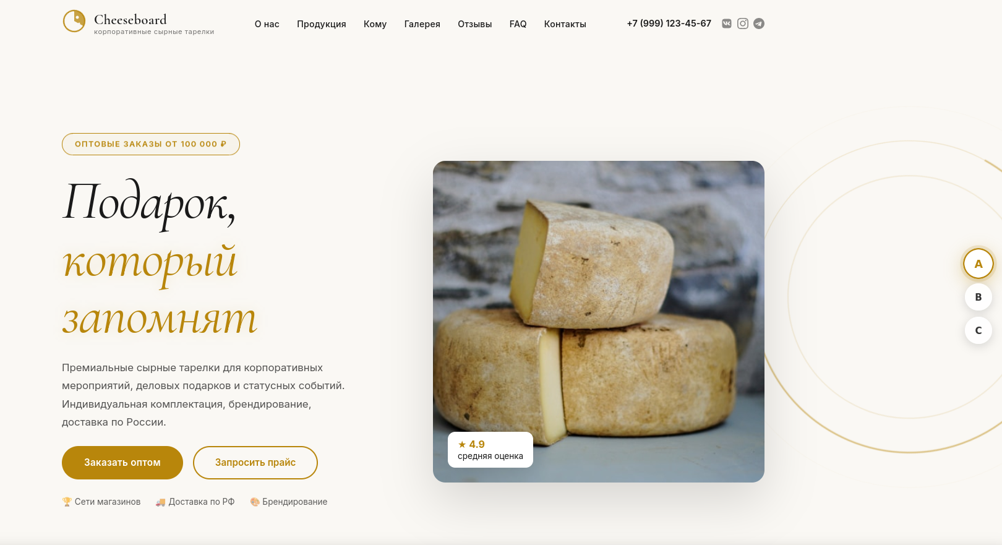Select variant A circle switcher

[x=978, y=264]
